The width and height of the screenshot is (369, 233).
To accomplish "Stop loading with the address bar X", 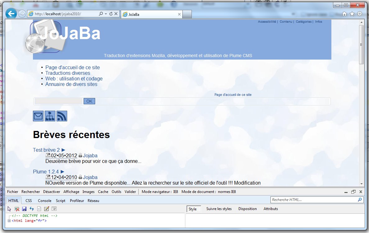I will (x=116, y=14).
